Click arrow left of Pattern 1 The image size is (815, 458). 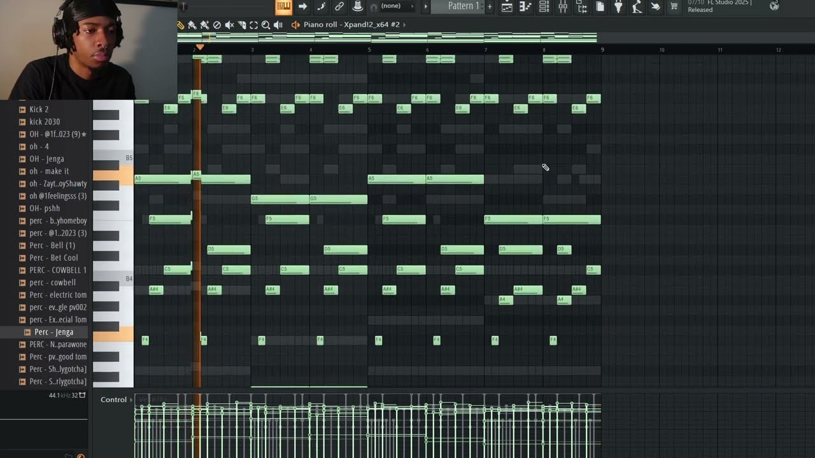tap(425, 6)
